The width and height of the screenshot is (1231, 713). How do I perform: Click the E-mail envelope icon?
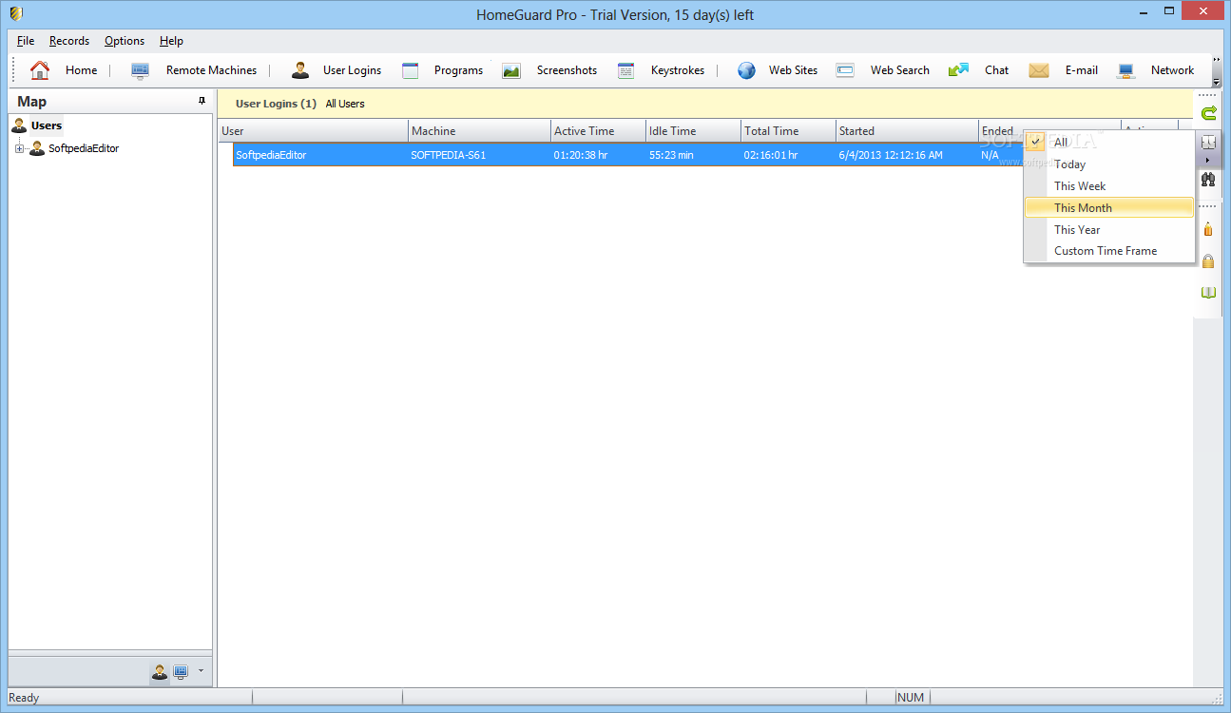1039,70
